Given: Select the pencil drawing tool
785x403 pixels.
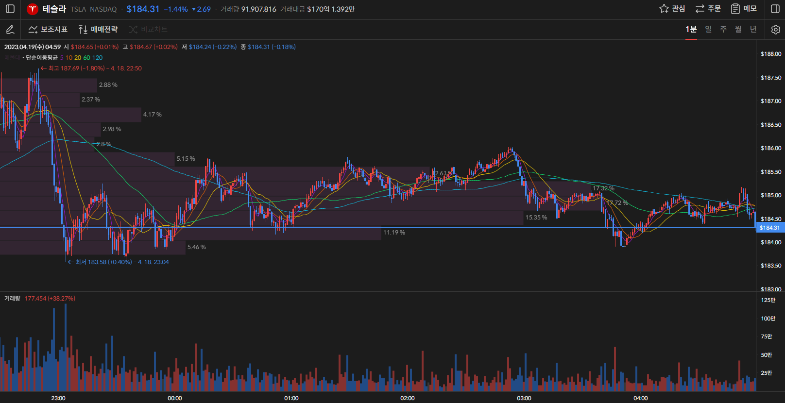Looking at the screenshot, I should (x=10, y=30).
